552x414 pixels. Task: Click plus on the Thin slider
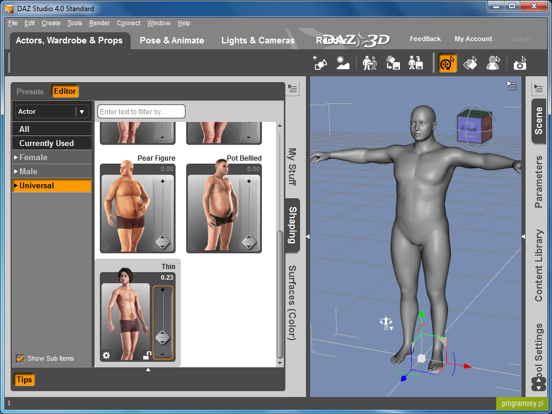(163, 290)
